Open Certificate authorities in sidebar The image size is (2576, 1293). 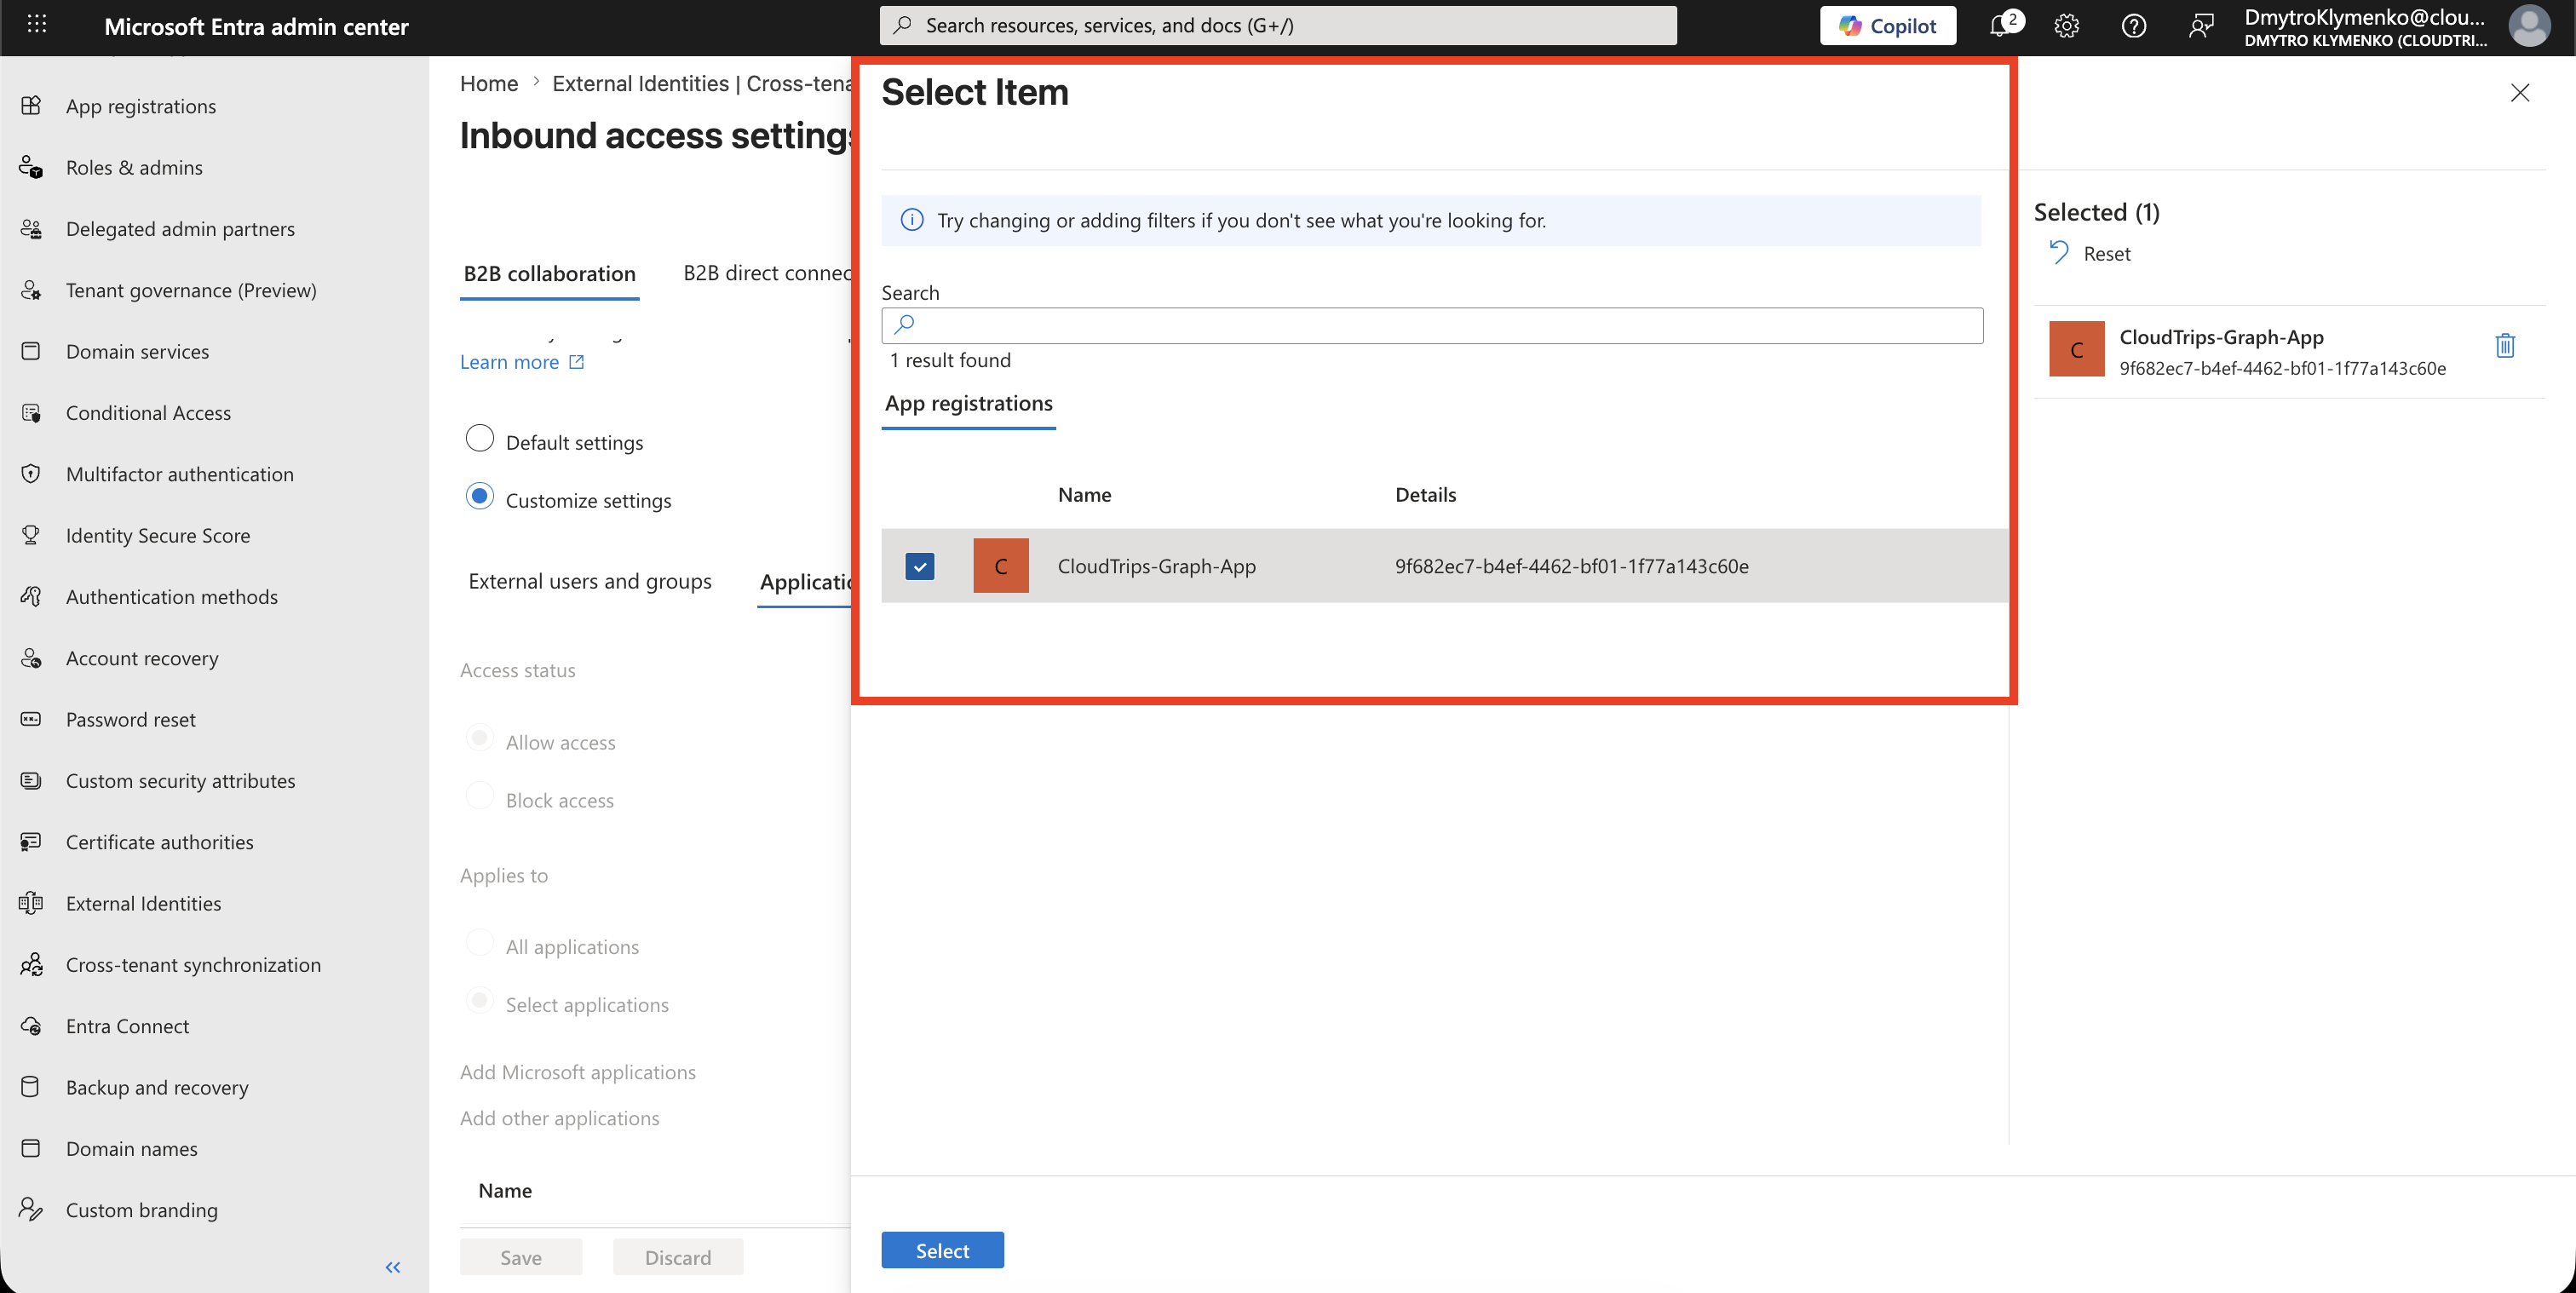coord(159,842)
